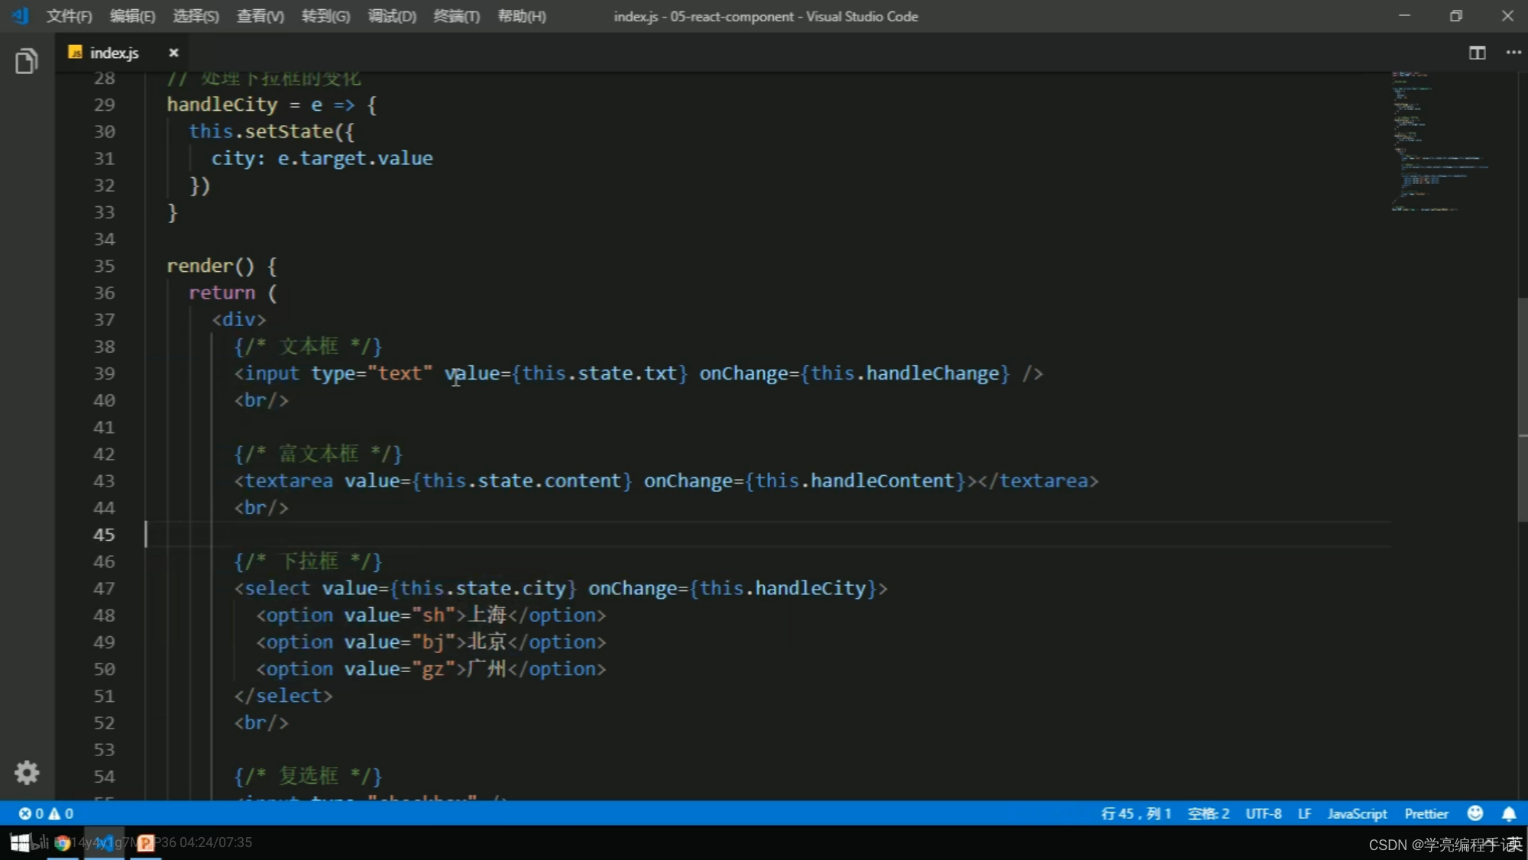
Task: Click this.state.txt on line 39
Action: click(x=600, y=373)
